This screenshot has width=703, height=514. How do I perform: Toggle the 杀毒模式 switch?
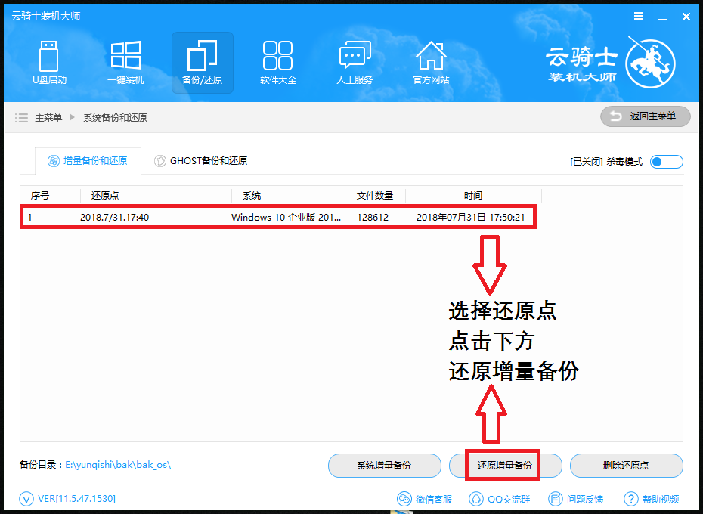(x=667, y=162)
